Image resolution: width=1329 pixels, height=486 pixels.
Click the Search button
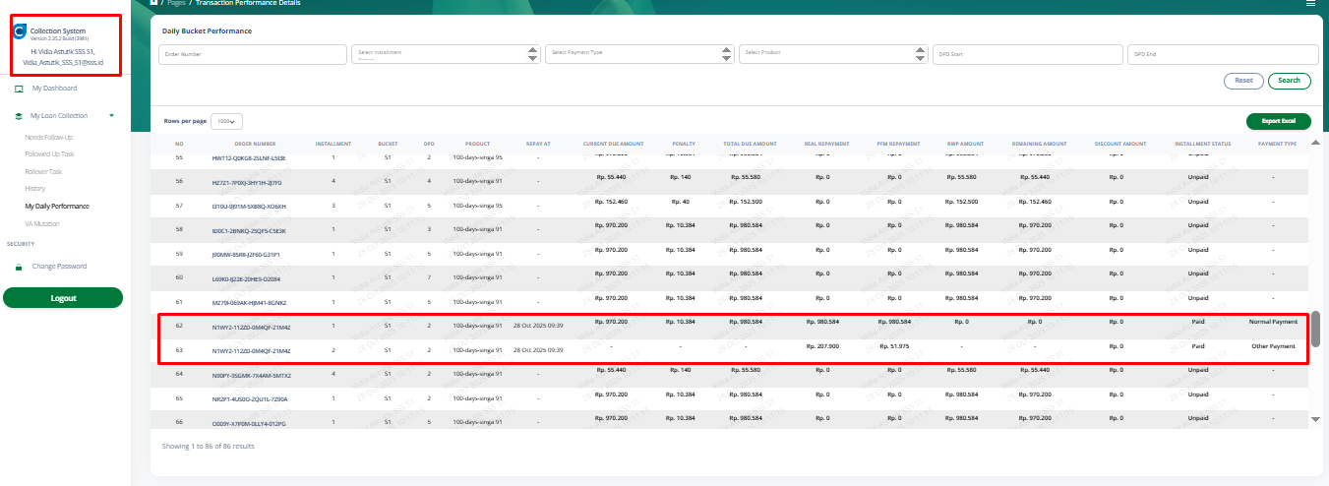[1289, 81]
